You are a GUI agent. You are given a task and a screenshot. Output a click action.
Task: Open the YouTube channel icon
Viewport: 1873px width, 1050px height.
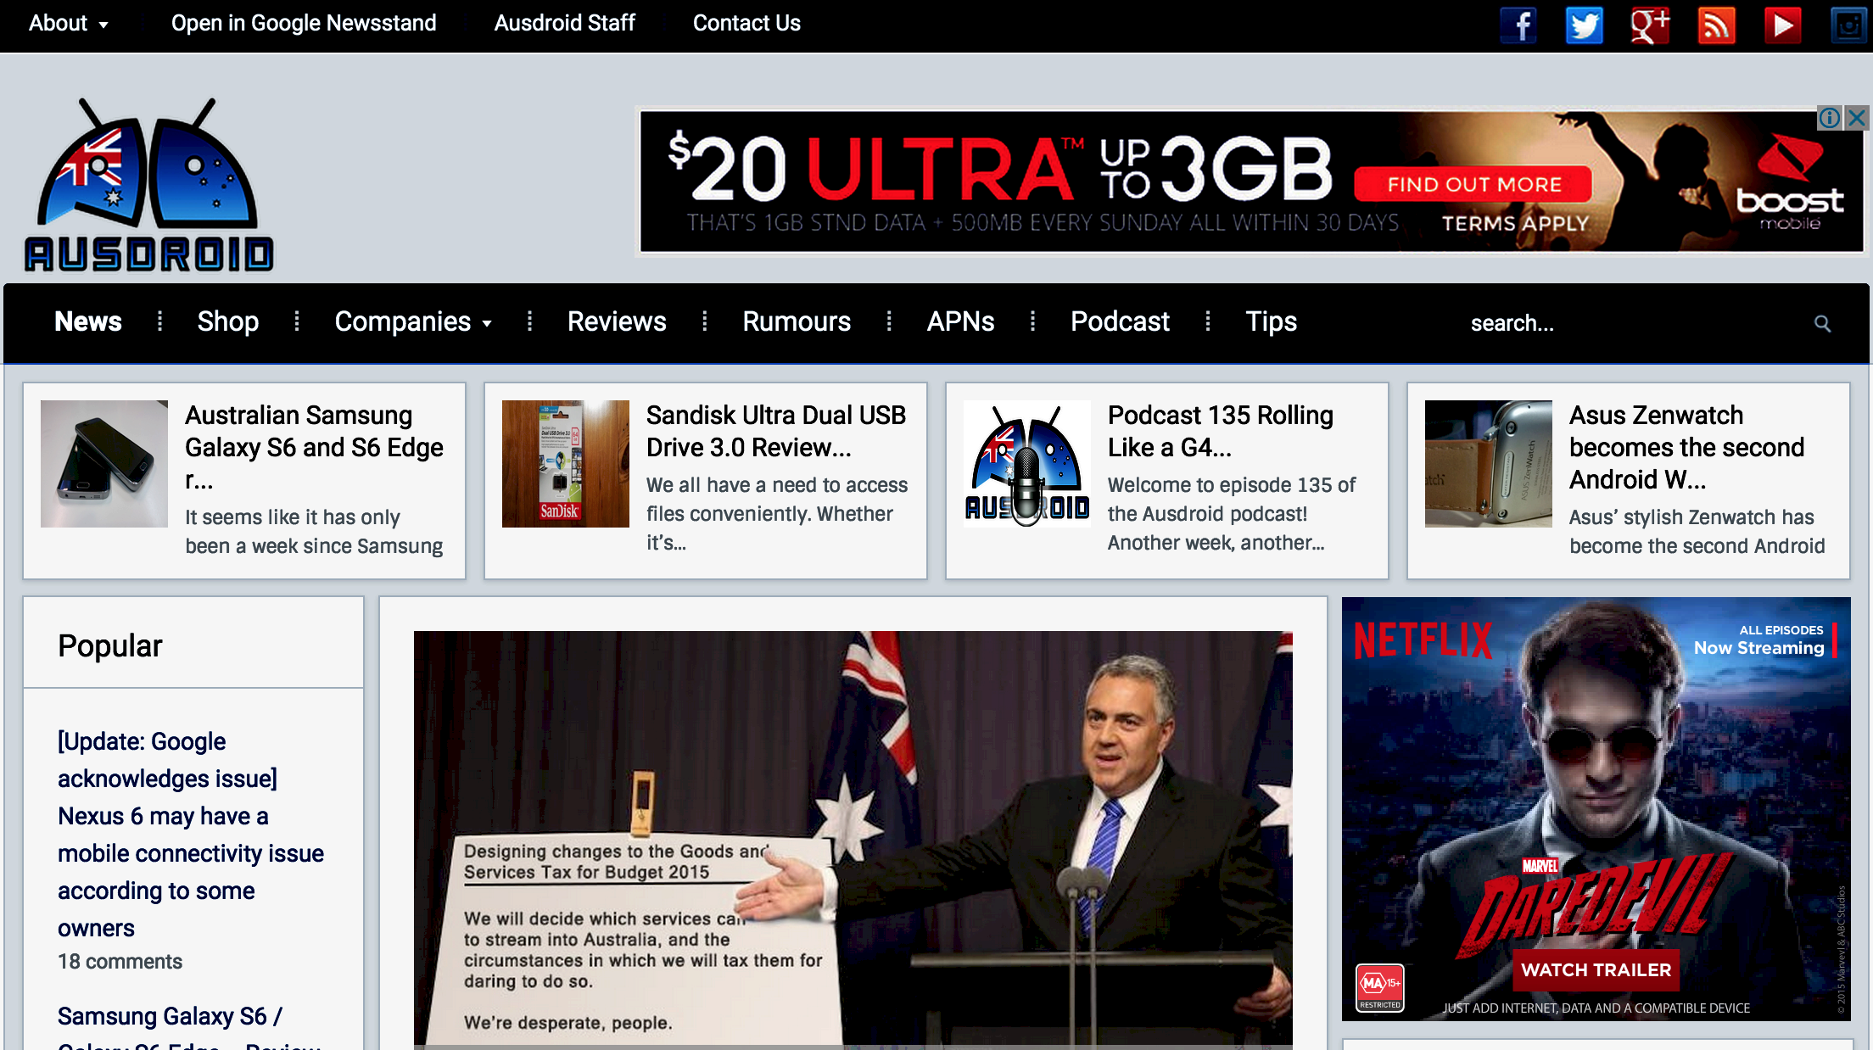[x=1782, y=25]
